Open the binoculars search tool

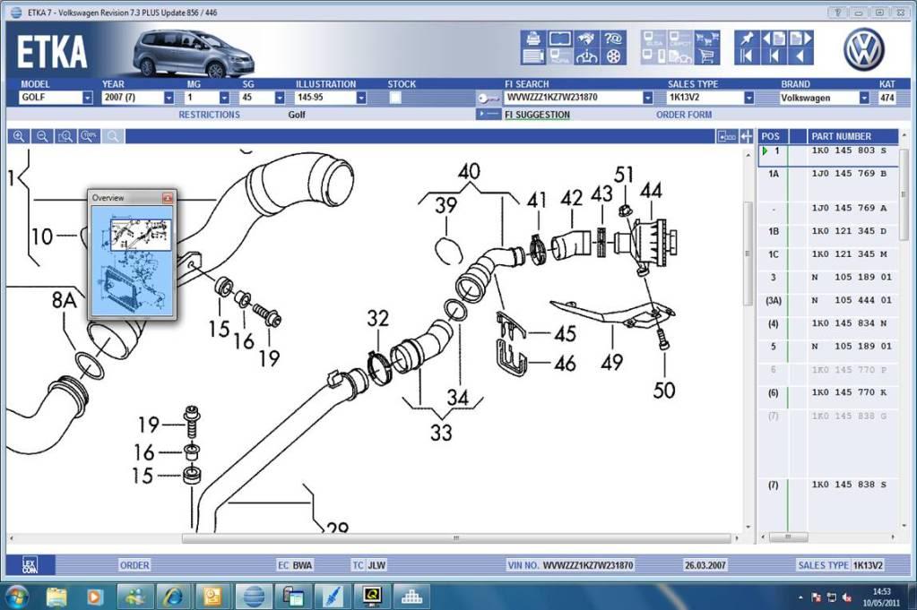[x=586, y=39]
